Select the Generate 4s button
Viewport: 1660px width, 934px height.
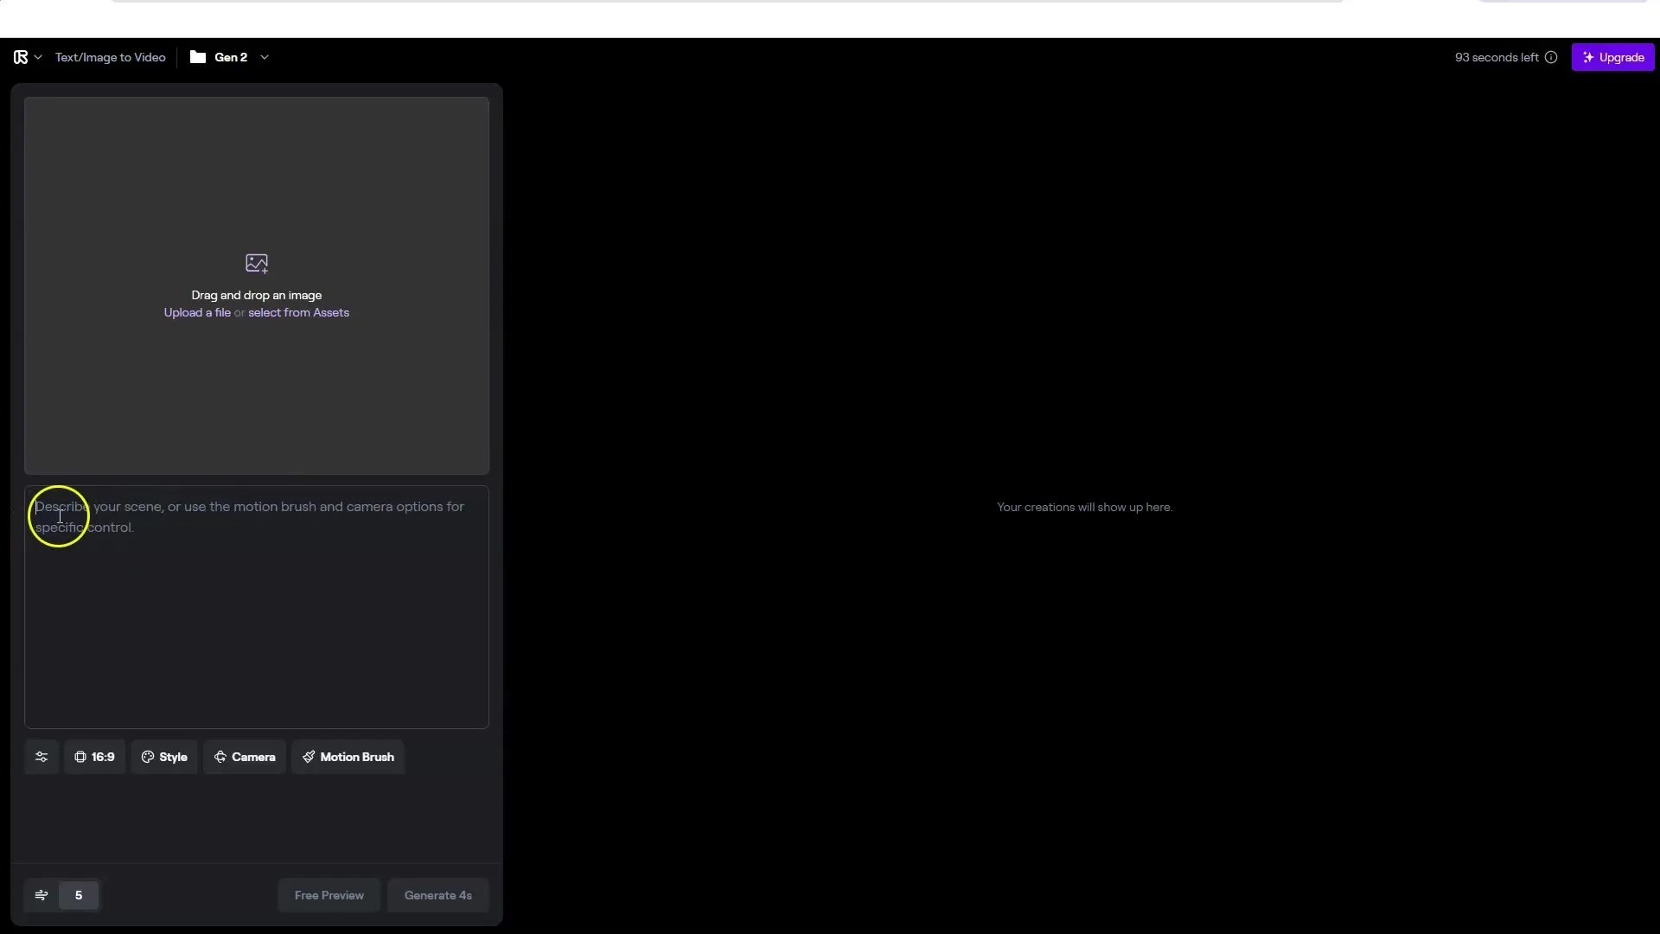click(x=437, y=894)
